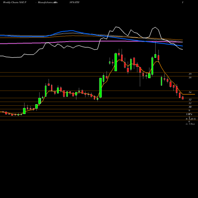Click price axis label 14
The image size is (198, 198).
coord(190,92)
